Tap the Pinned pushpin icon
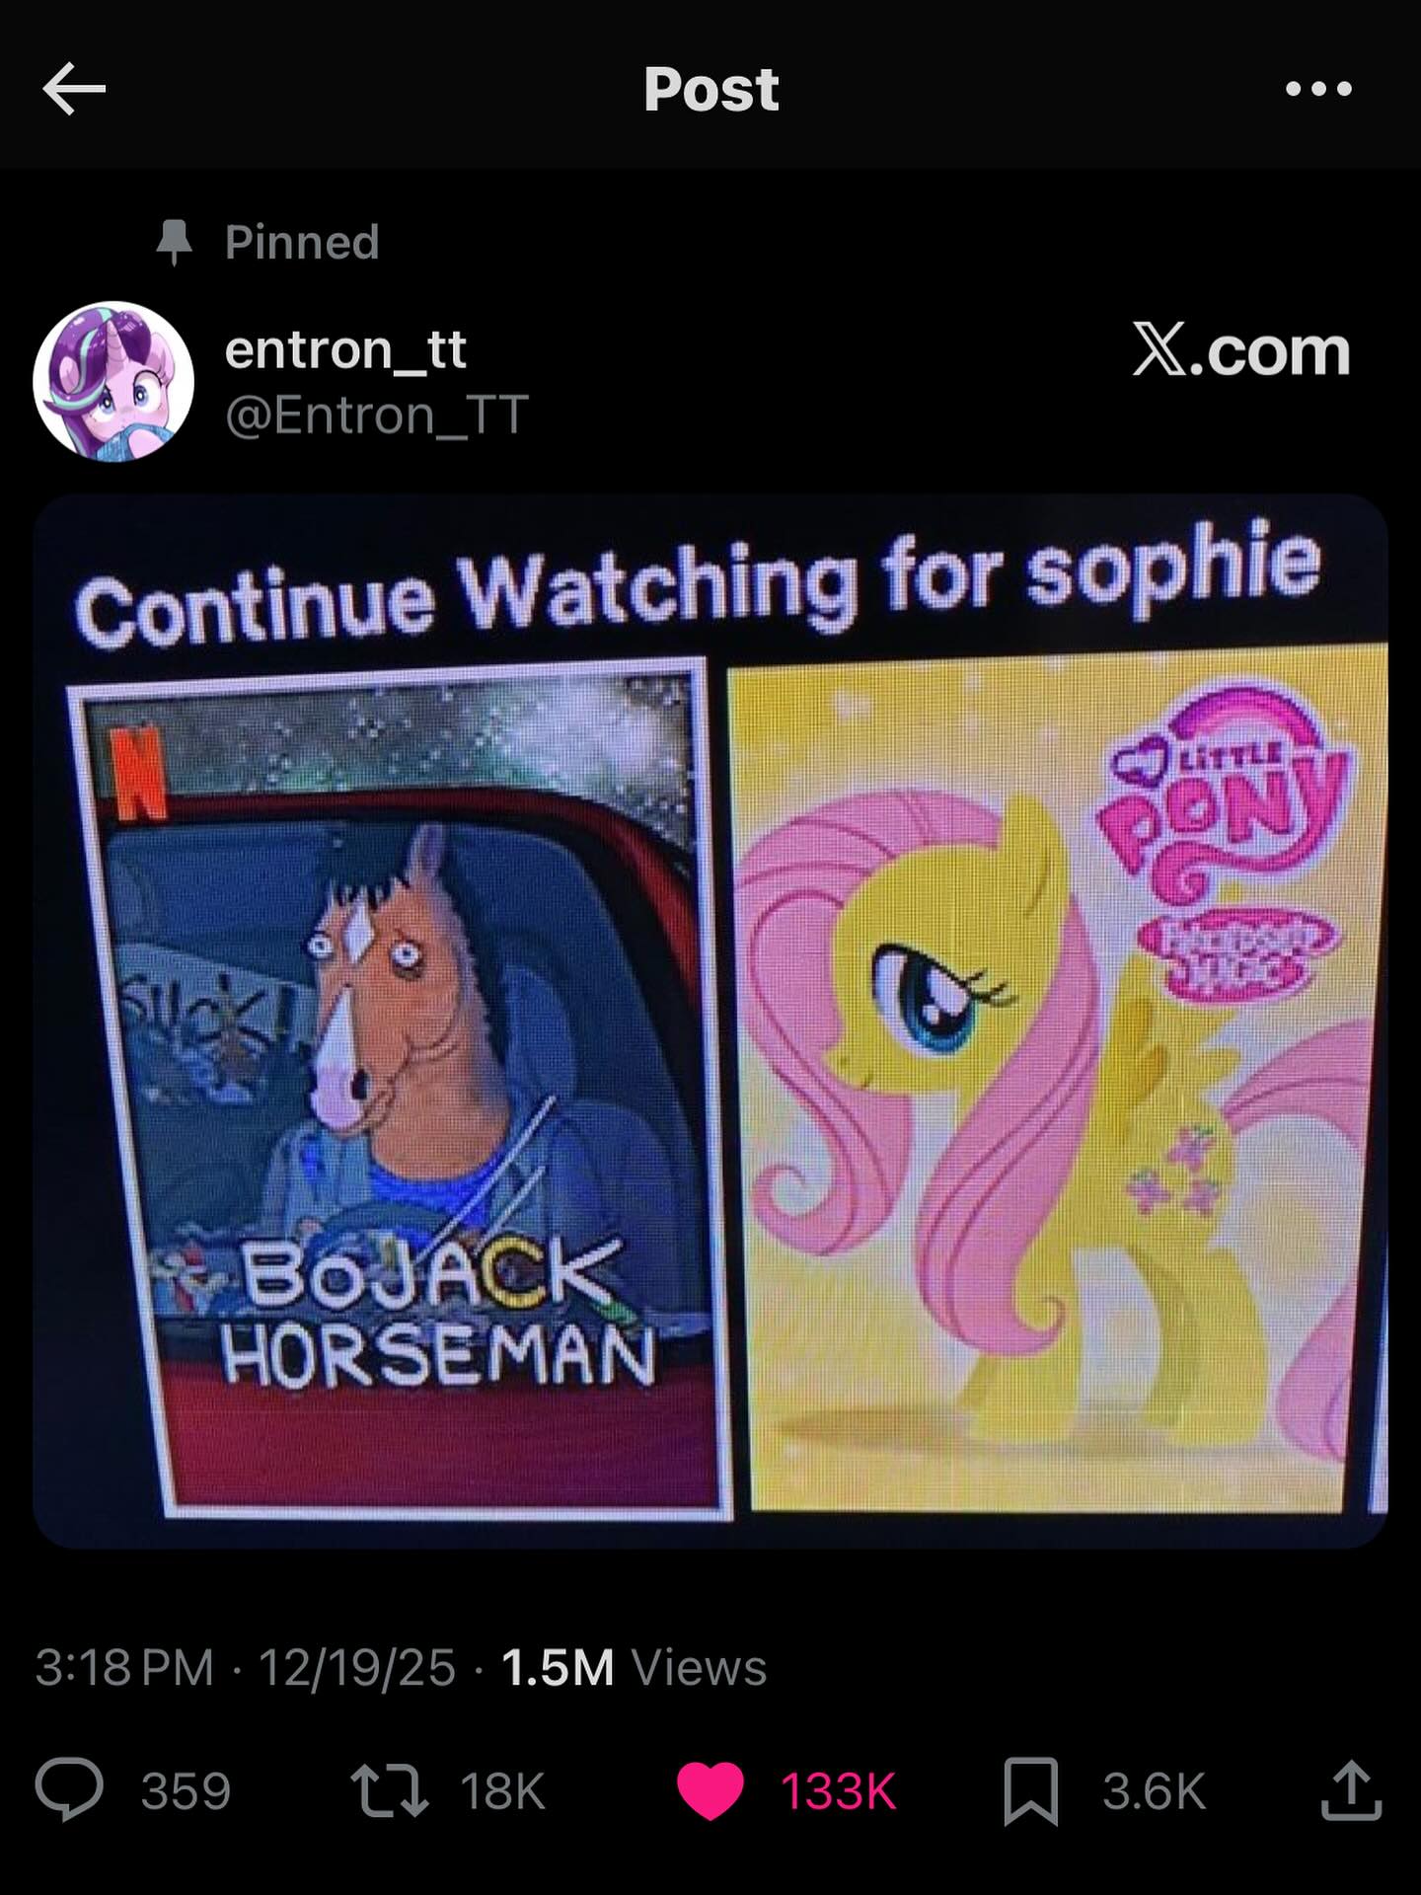This screenshot has width=1421, height=1895. pyautogui.click(x=175, y=242)
